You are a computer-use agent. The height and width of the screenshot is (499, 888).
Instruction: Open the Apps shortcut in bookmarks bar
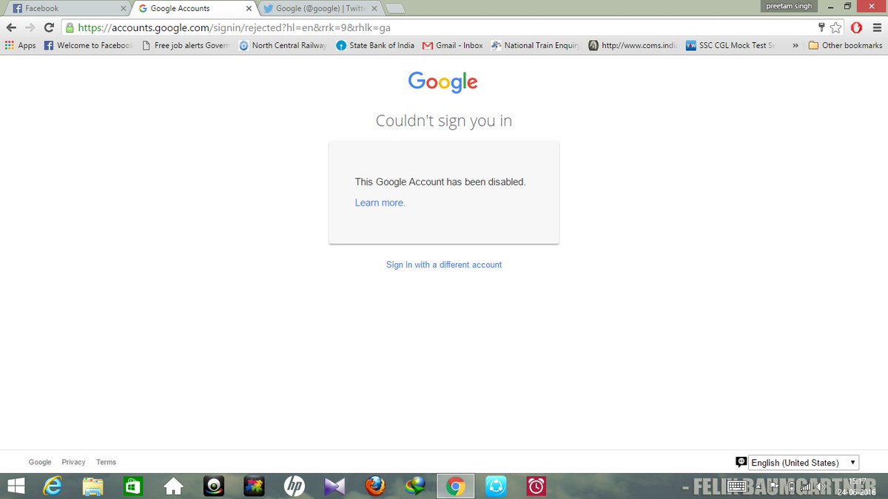click(x=20, y=45)
